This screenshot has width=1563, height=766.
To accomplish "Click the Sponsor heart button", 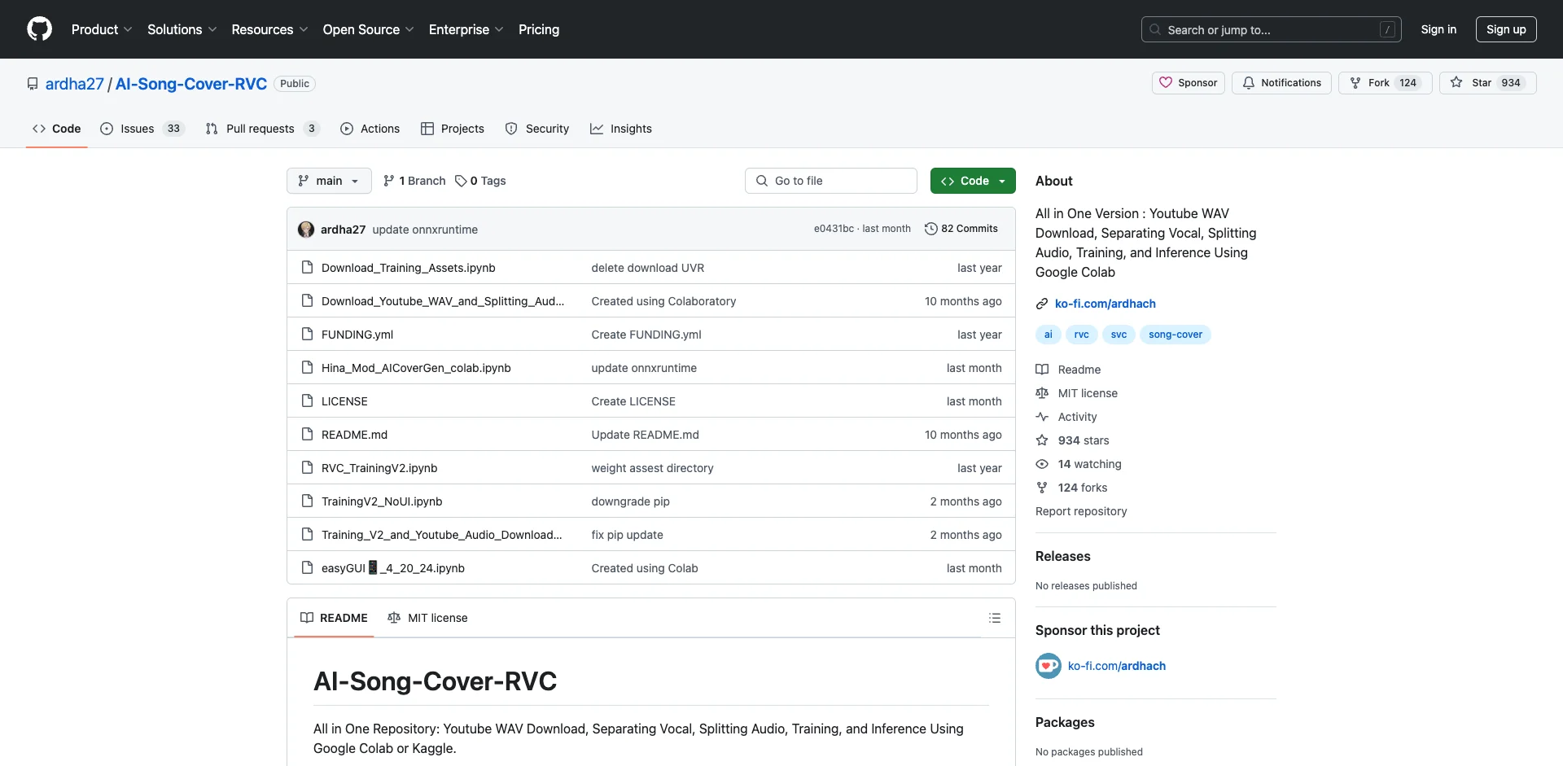I will click(x=1189, y=83).
